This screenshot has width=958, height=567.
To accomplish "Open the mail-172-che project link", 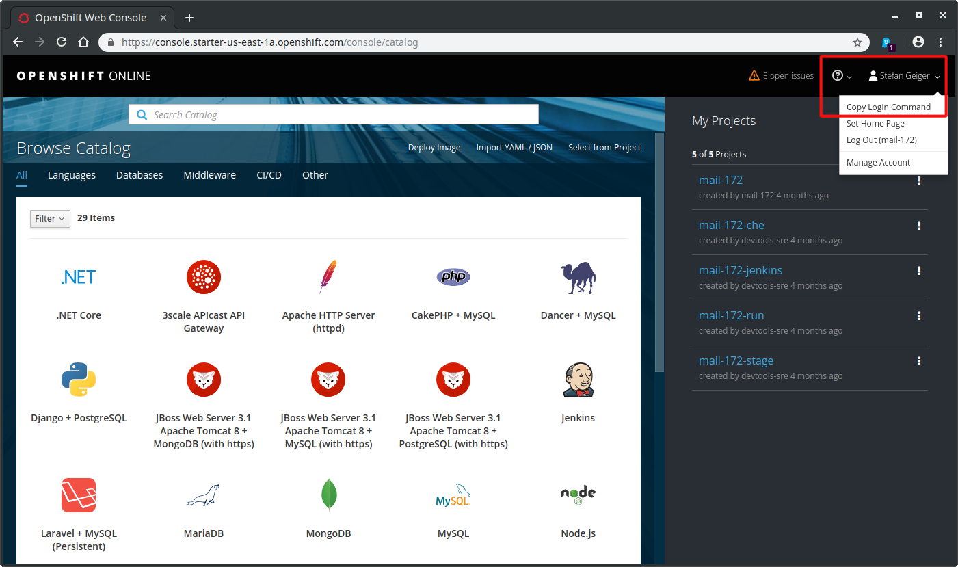I will (x=732, y=225).
